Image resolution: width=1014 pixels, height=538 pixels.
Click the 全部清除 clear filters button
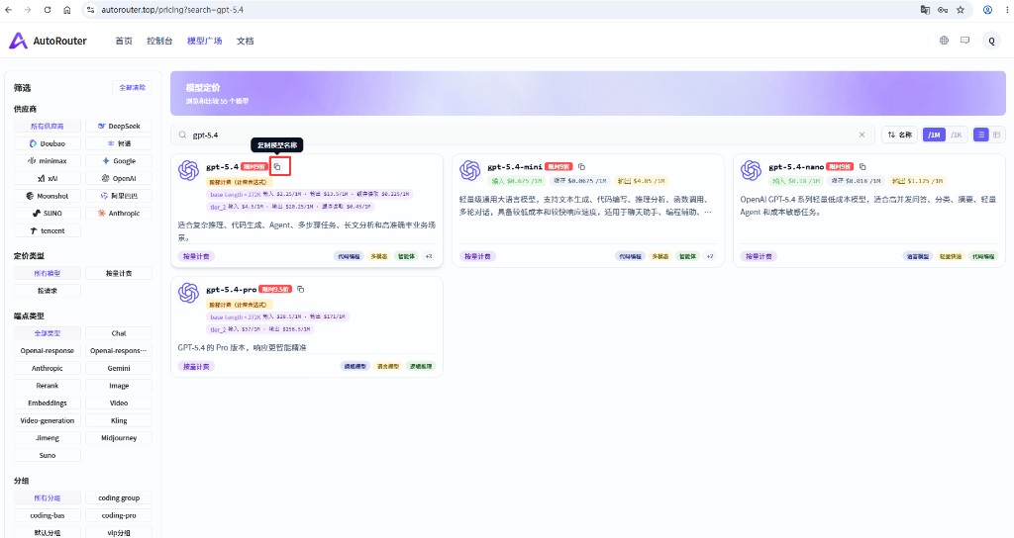(x=133, y=87)
